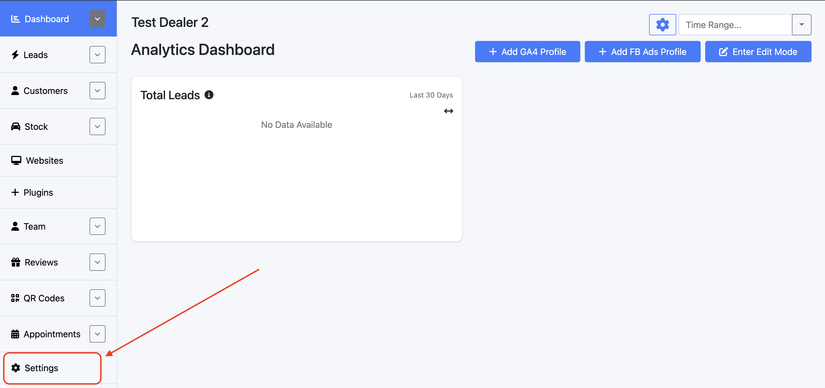Viewport: 825px width, 388px height.
Task: Expand the Team submenu chevron
Action: pyautogui.click(x=97, y=226)
